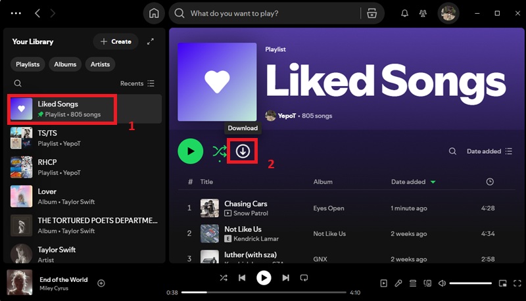Viewport: 526px width, 301px height.
Task: Click the Title column header
Action: [x=206, y=181]
